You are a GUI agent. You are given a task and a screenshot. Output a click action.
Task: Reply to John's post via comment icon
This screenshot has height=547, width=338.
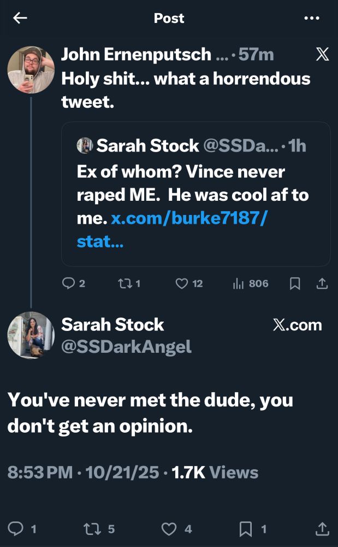click(x=68, y=283)
